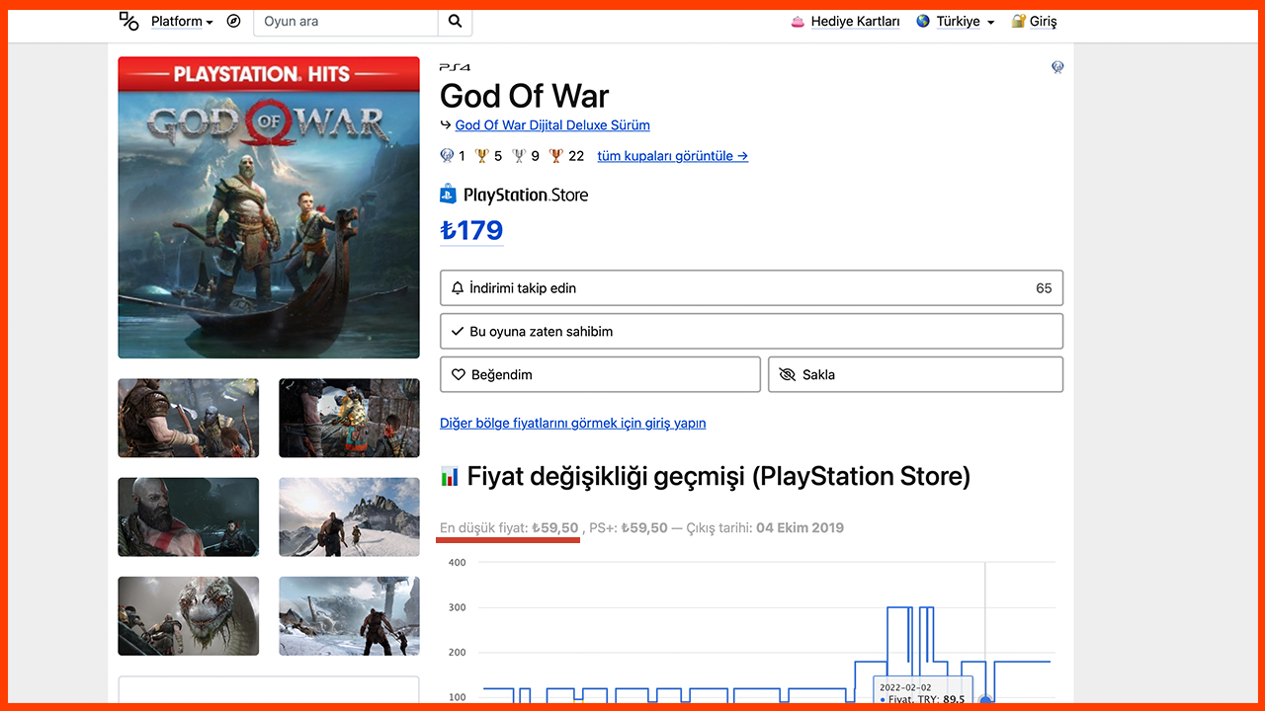1265x711 pixels.
Task: Click inside the 'Oyun ara' search field
Action: 345,21
